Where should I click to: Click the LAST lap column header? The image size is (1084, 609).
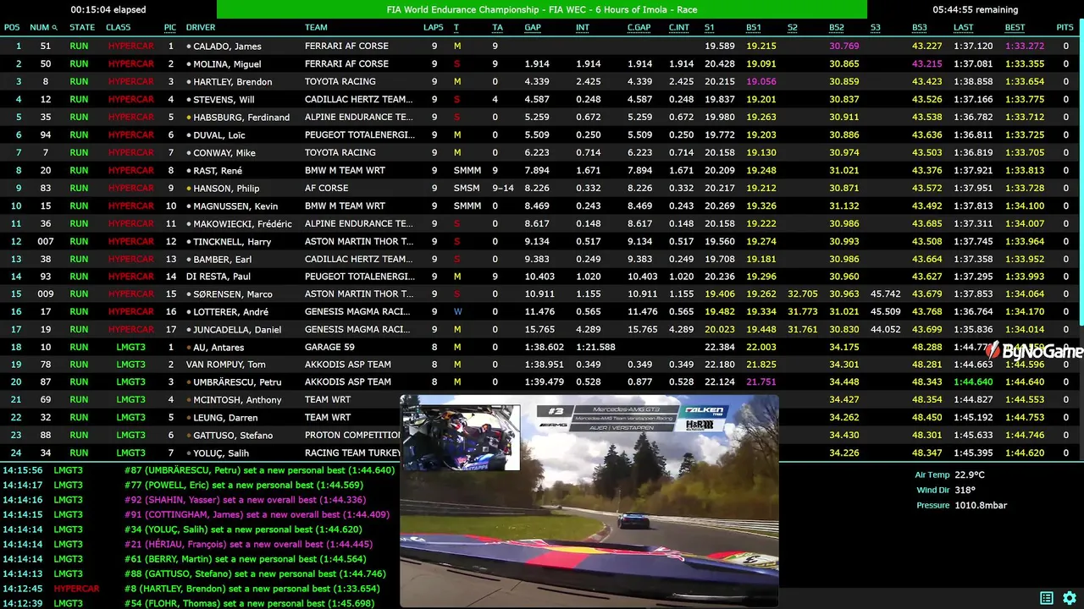coord(964,28)
